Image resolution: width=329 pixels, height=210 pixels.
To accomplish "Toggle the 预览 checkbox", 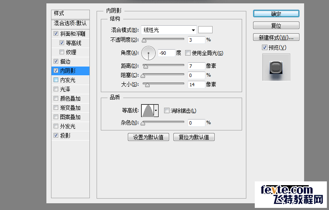I will pos(264,47).
